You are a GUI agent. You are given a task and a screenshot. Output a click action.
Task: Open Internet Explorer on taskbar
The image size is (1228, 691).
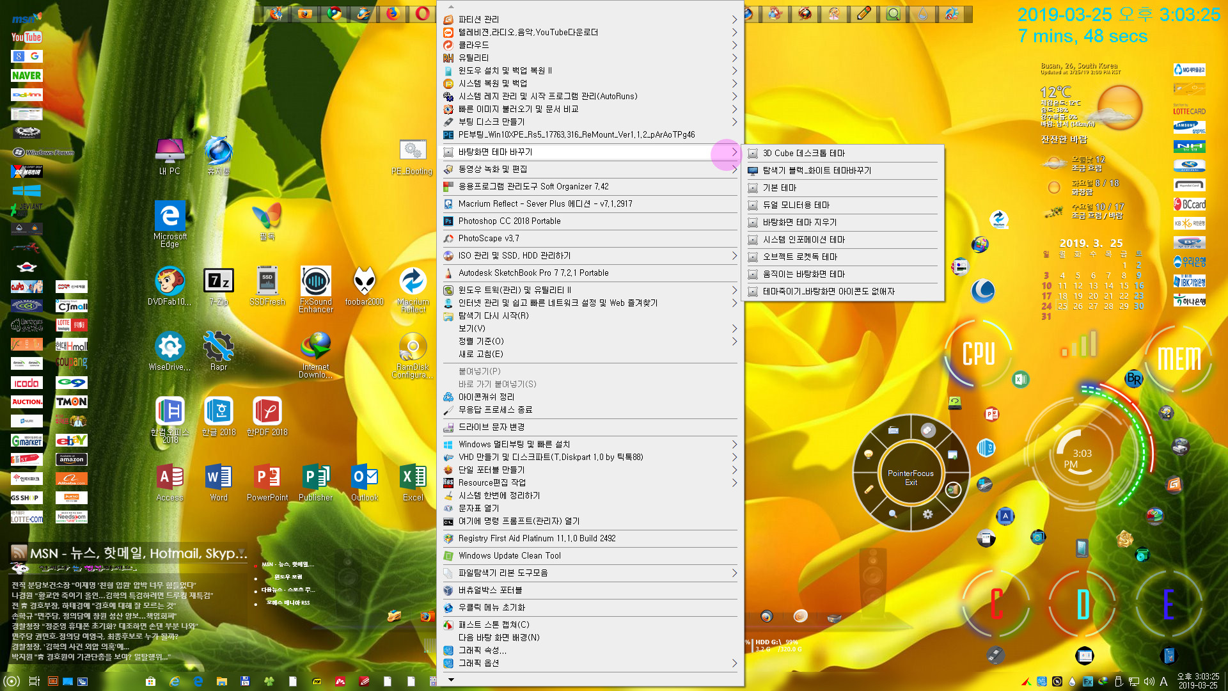coord(174,681)
